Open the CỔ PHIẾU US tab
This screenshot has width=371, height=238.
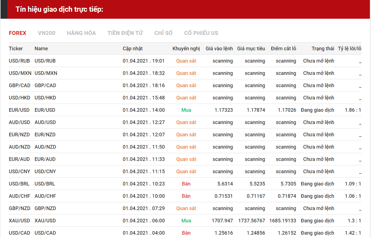coord(201,33)
